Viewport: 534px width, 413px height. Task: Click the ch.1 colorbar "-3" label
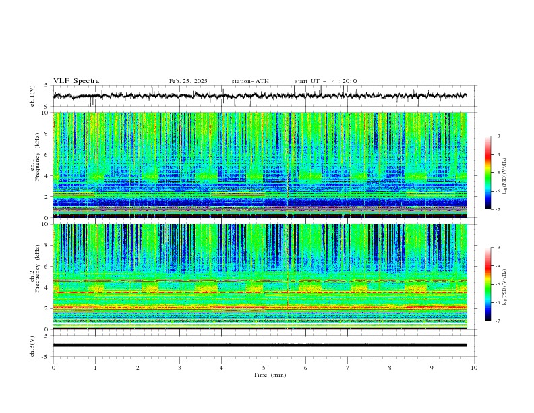pyautogui.click(x=498, y=136)
